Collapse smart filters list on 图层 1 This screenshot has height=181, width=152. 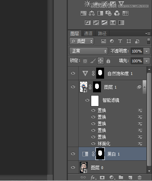pos(144,87)
